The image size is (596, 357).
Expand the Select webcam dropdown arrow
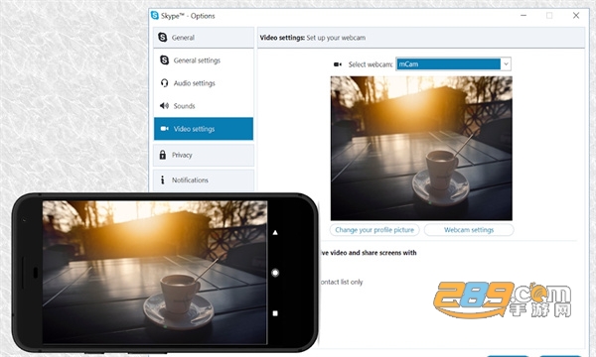point(506,64)
